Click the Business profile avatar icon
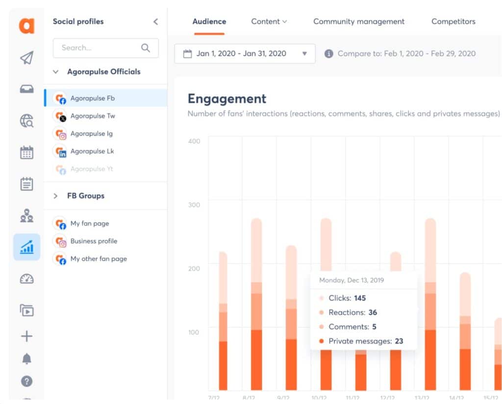 59,241
